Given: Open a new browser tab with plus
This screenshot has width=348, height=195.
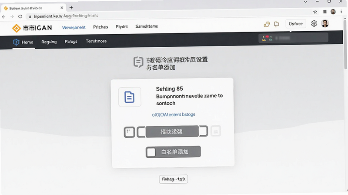Looking at the screenshot, I should click(x=71, y=7).
